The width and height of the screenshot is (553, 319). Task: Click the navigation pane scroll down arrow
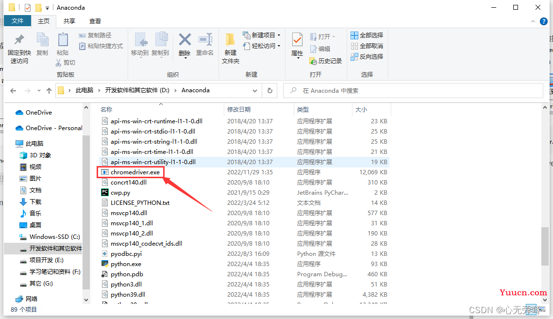86,300
